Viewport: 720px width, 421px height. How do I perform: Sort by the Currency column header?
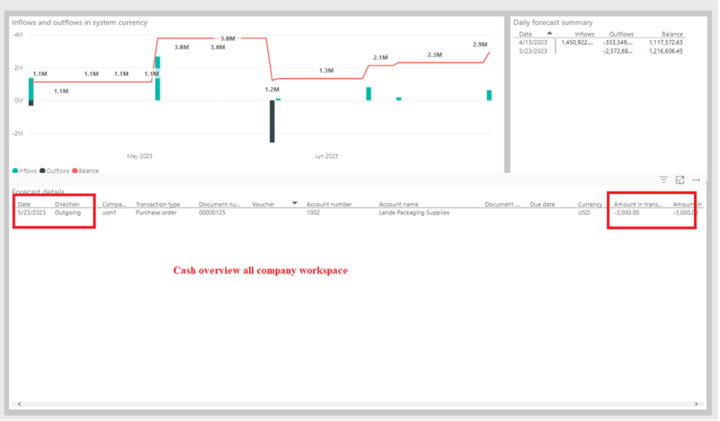[x=590, y=204]
